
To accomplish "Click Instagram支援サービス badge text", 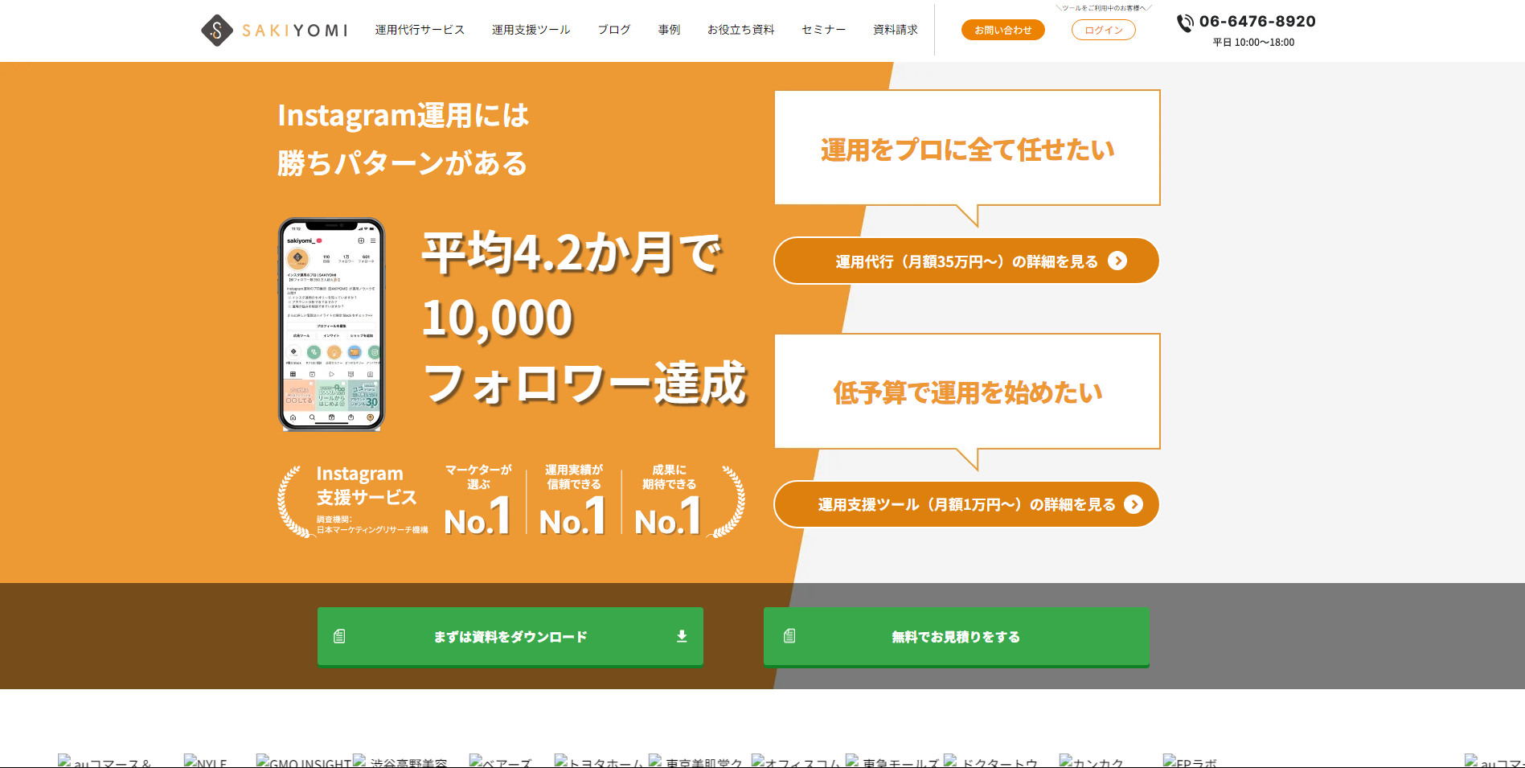I will click(x=366, y=485).
